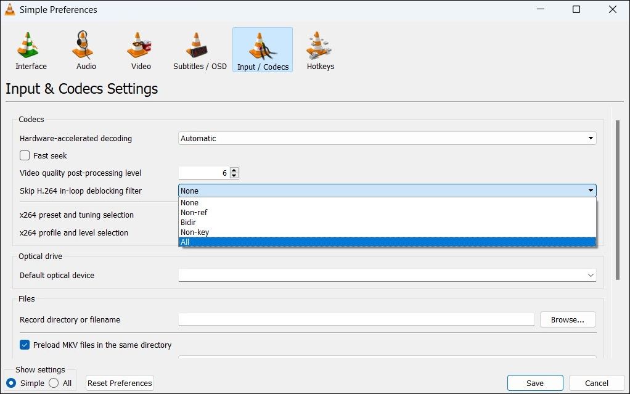
Task: Open the Audio preferences icon
Action: coord(83,44)
